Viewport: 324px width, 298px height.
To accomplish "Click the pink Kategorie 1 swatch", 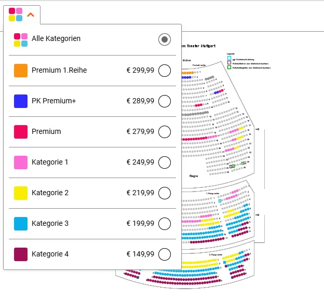I will 21,162.
